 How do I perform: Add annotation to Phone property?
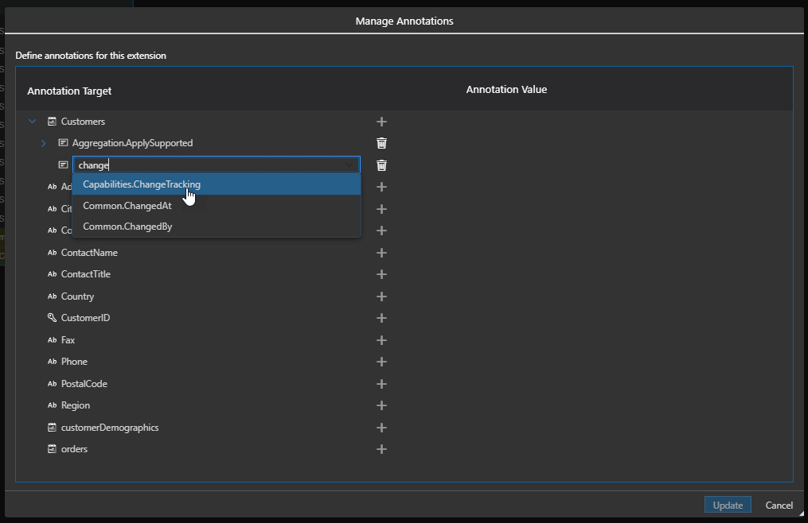pyautogui.click(x=381, y=362)
